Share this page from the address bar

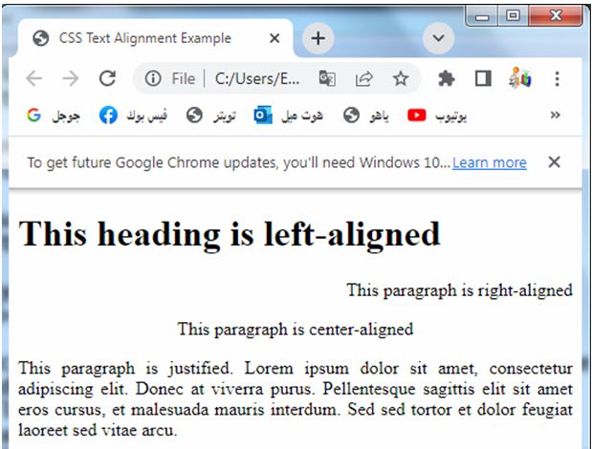tap(363, 78)
